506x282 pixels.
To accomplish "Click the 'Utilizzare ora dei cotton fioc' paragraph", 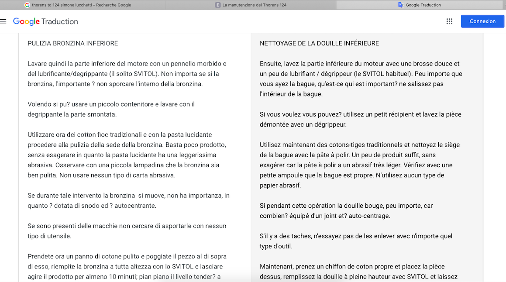I will 127,155.
